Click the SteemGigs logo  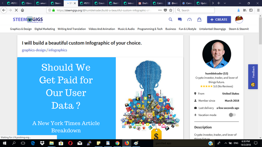pos(28,20)
